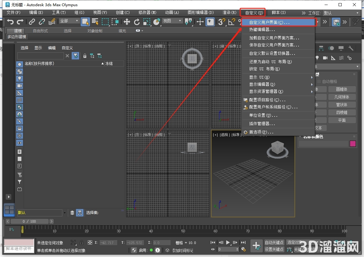Click the X coordinate field
This screenshot has height=257, width=364.
pyautogui.click(x=108, y=243)
